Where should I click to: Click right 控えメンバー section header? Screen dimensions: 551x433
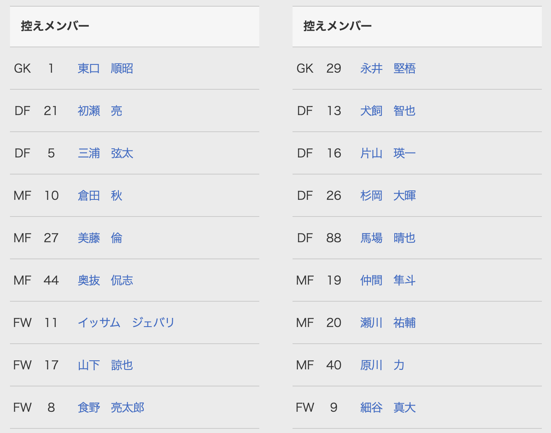click(x=338, y=26)
